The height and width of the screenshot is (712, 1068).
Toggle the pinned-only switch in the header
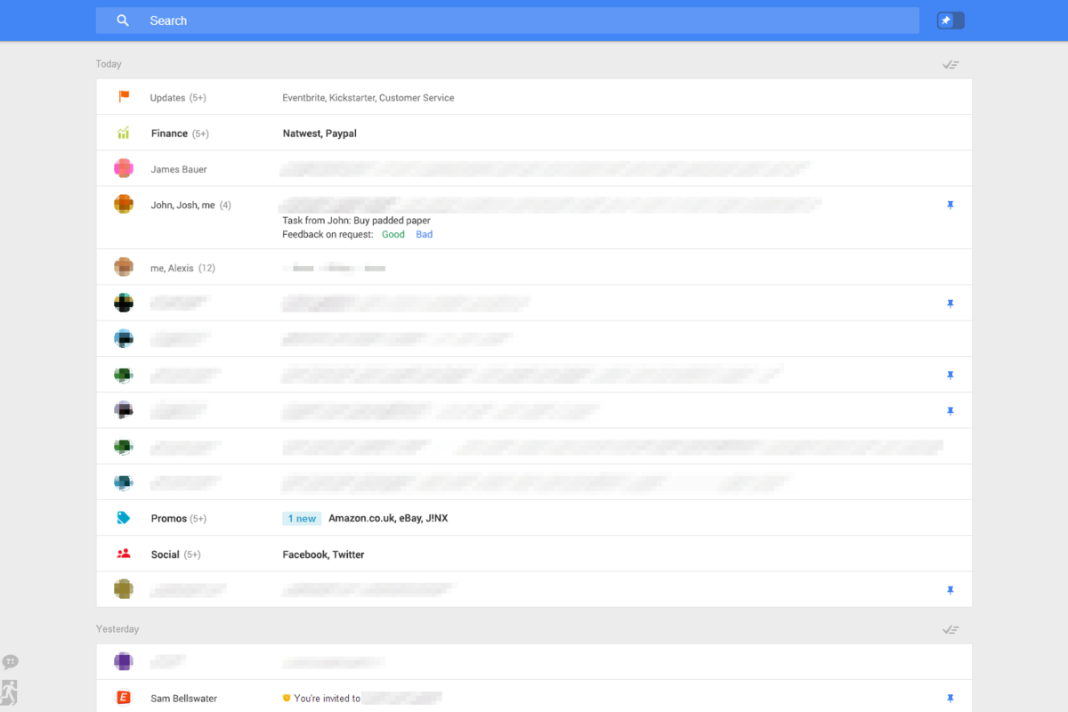tap(950, 20)
